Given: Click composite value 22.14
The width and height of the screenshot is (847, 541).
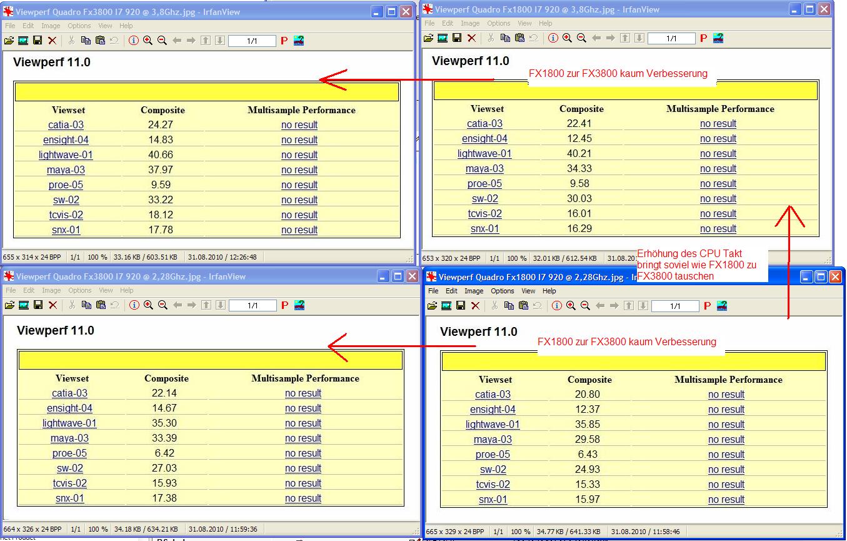Looking at the screenshot, I should (164, 393).
